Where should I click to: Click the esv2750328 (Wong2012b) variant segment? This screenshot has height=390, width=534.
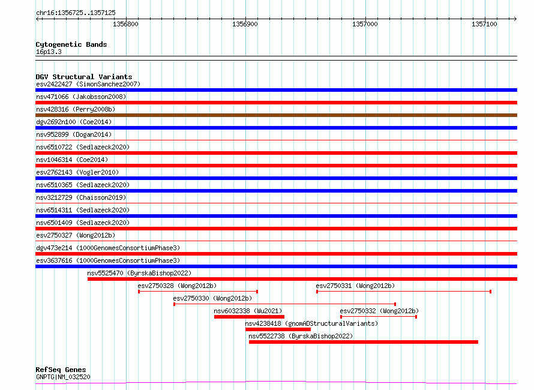pyautogui.click(x=198, y=292)
